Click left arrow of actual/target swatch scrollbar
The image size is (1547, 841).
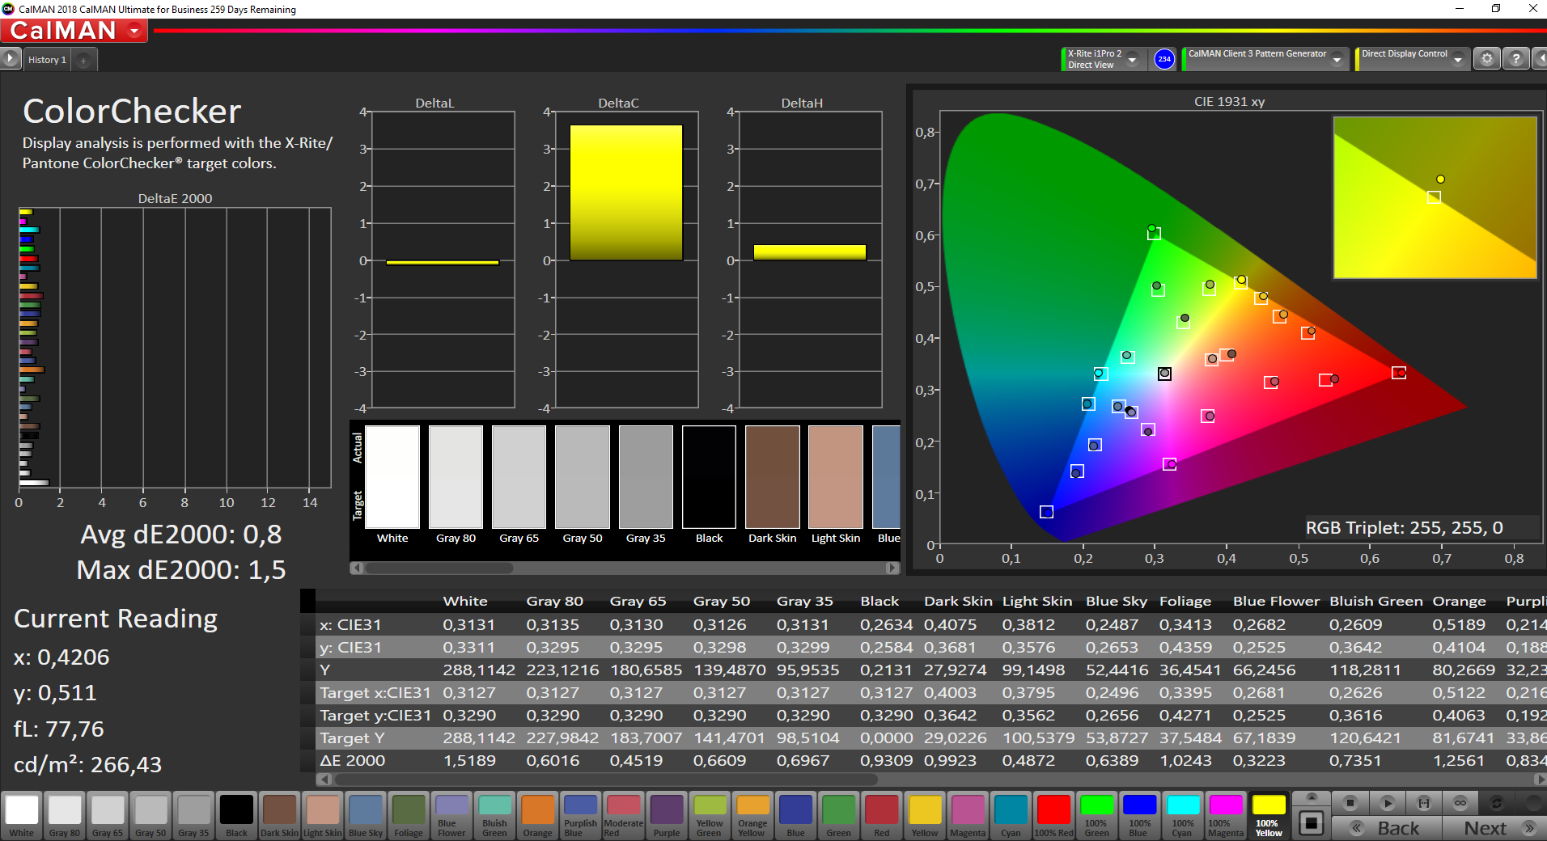point(356,568)
